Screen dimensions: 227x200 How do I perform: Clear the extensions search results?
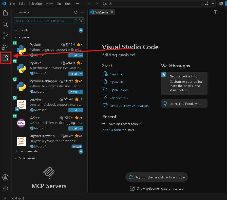coord(75,21)
